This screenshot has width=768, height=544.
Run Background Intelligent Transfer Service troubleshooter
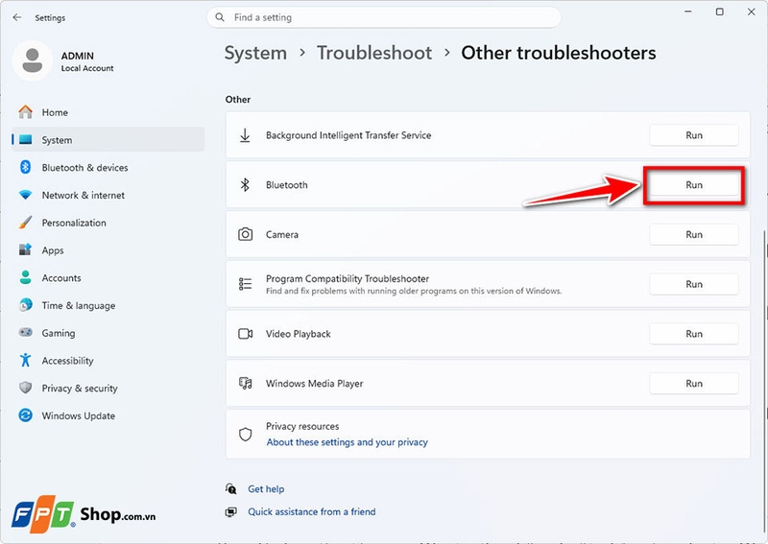(x=693, y=135)
